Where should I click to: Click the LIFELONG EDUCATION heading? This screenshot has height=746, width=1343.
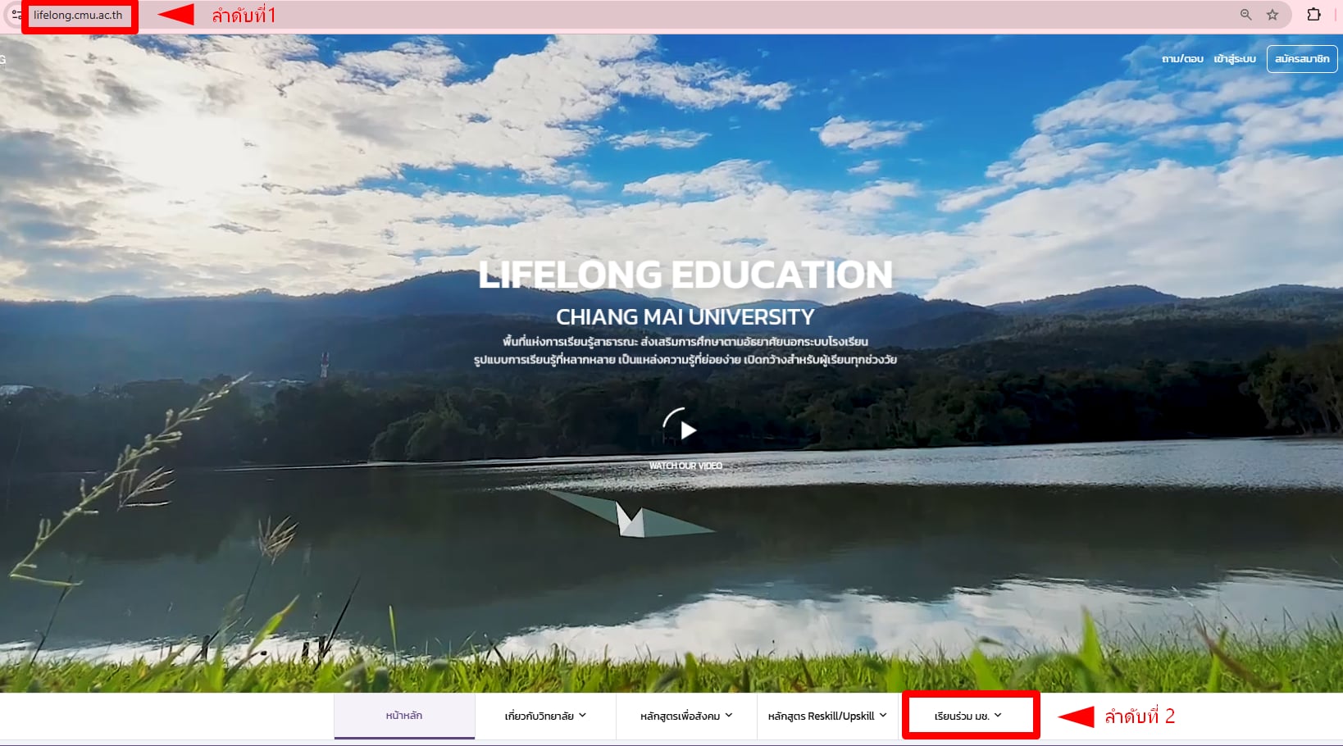coord(685,275)
